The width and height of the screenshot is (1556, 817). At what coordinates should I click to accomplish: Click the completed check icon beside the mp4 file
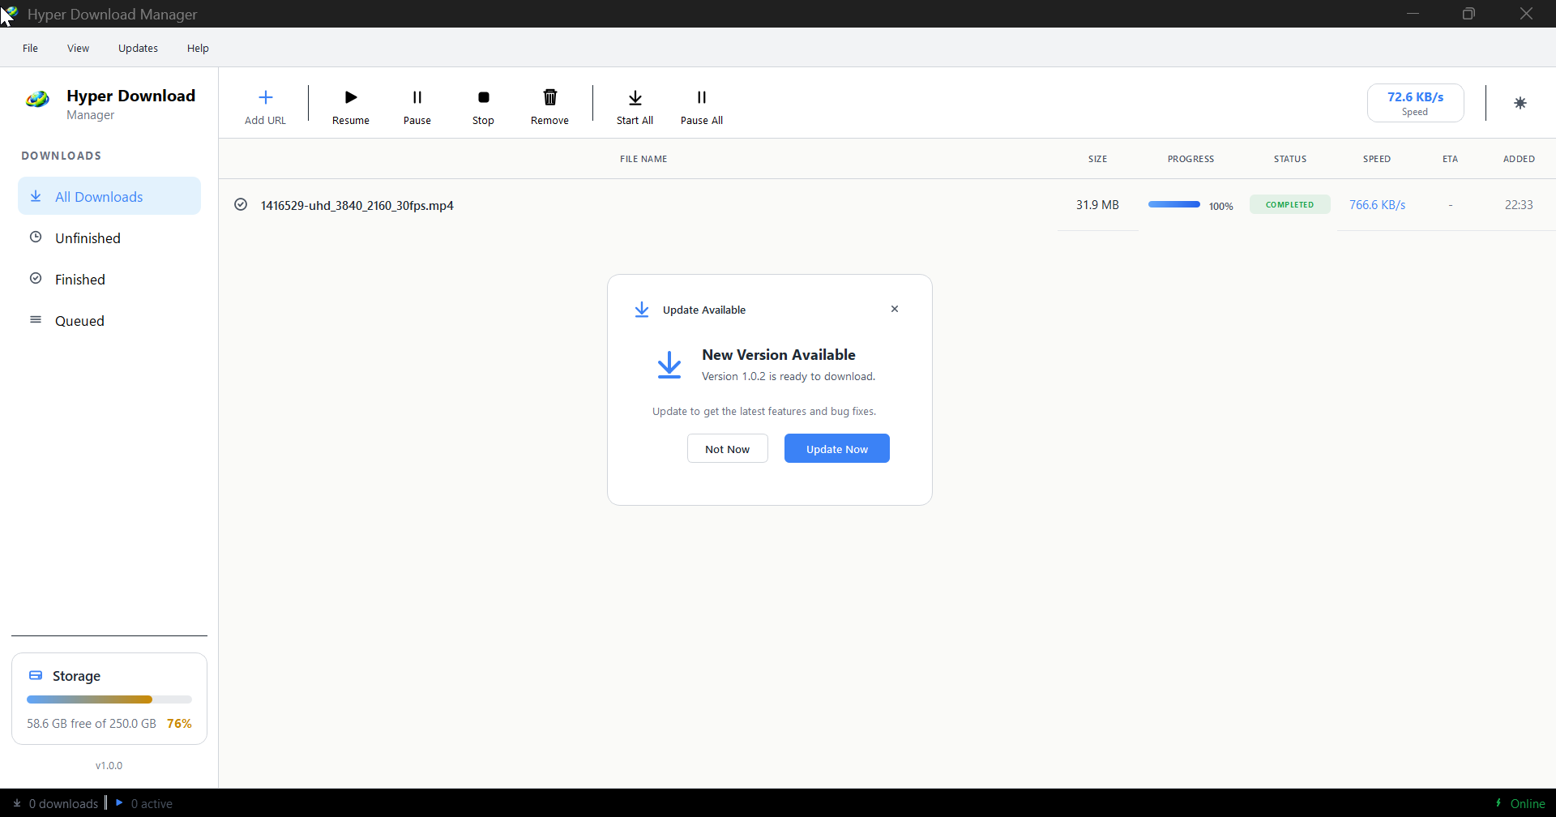(x=241, y=204)
